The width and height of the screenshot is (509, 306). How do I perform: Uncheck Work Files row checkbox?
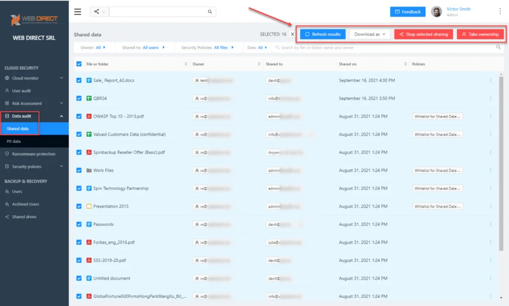click(x=79, y=170)
